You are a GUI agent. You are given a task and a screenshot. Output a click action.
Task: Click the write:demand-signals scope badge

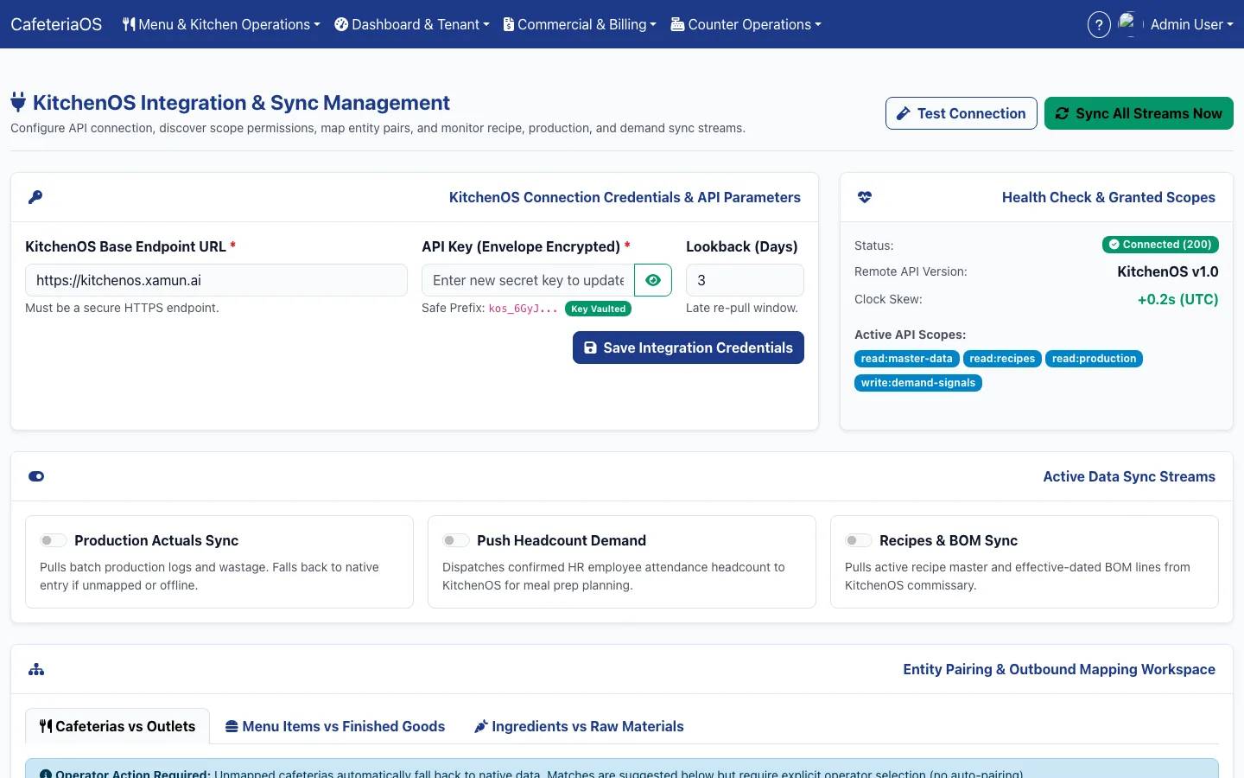tap(918, 383)
